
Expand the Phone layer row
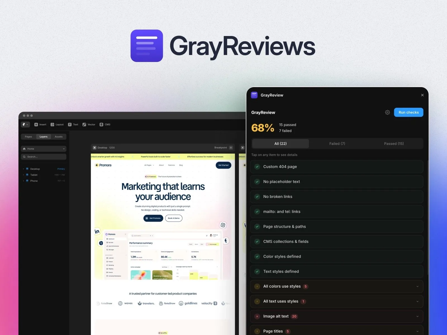[23, 181]
